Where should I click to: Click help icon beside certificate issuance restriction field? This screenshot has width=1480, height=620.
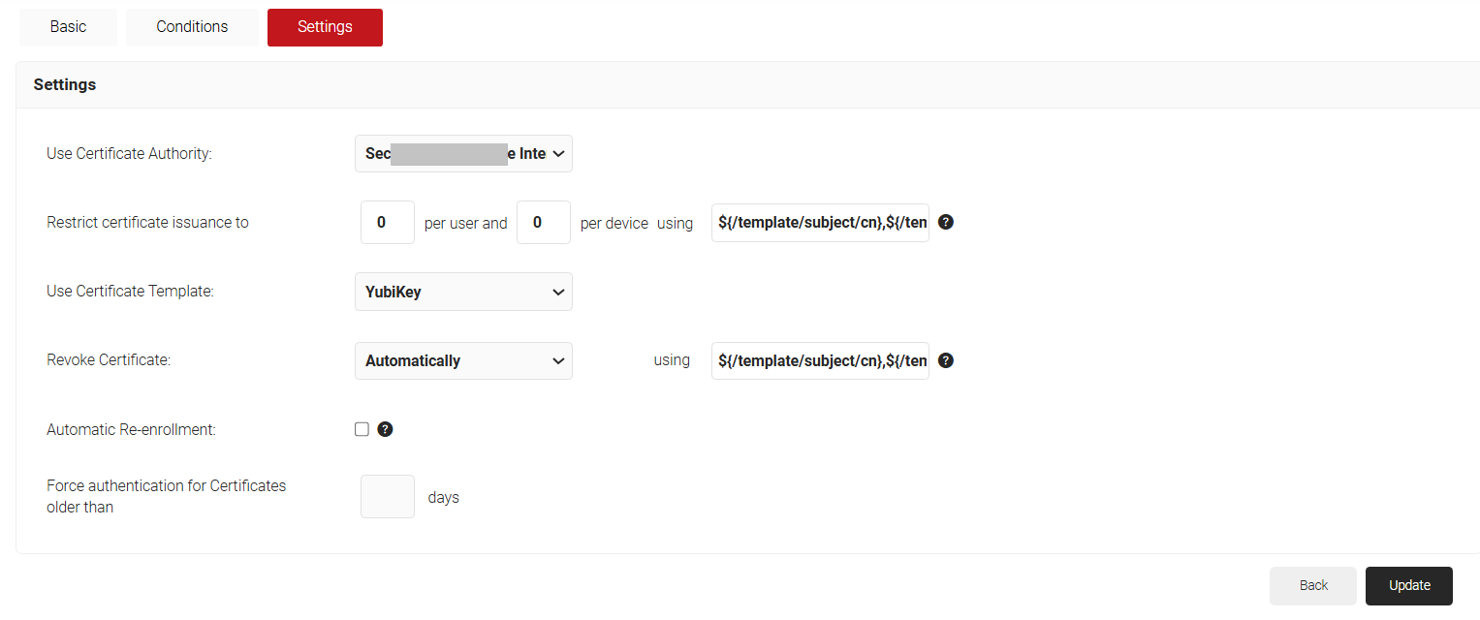pyautogui.click(x=946, y=222)
